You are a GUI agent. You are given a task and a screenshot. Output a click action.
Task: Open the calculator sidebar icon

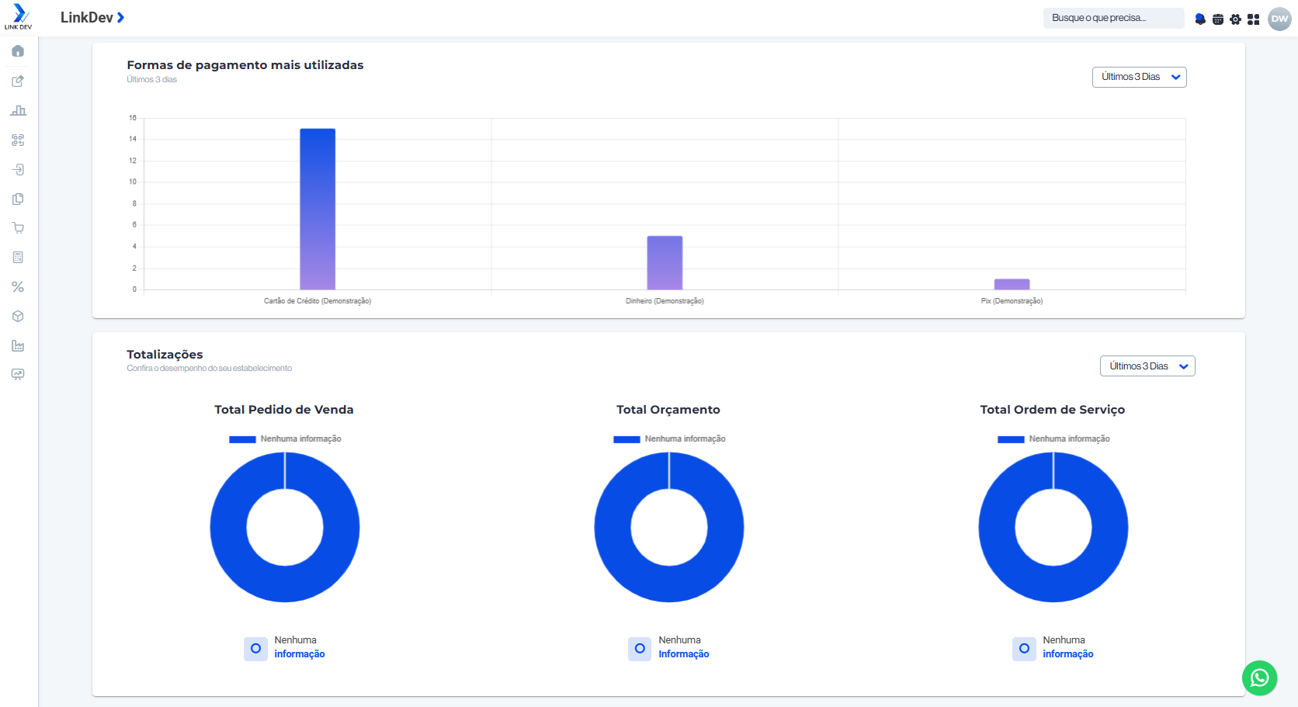(x=17, y=257)
